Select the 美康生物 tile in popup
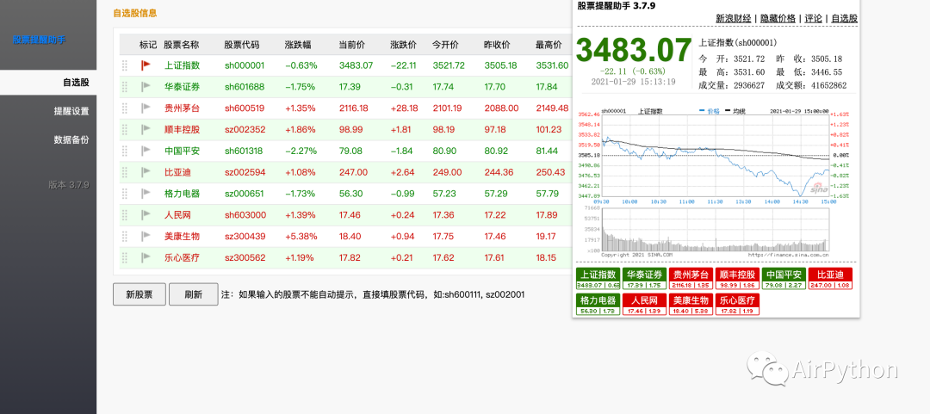This screenshot has height=414, width=930. (x=691, y=305)
